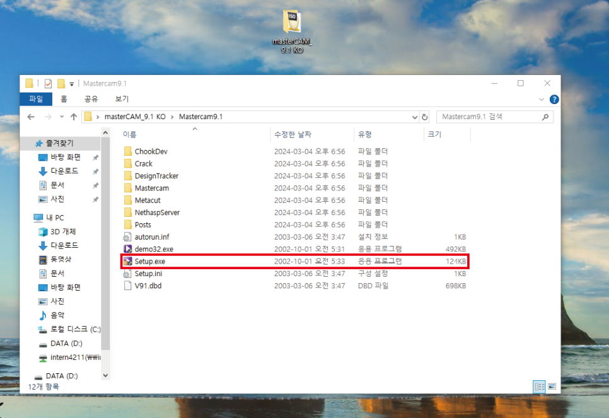Open pinned 다운로드 under 즐겨찾기
Viewport: 609px width, 418px height.
(64, 171)
